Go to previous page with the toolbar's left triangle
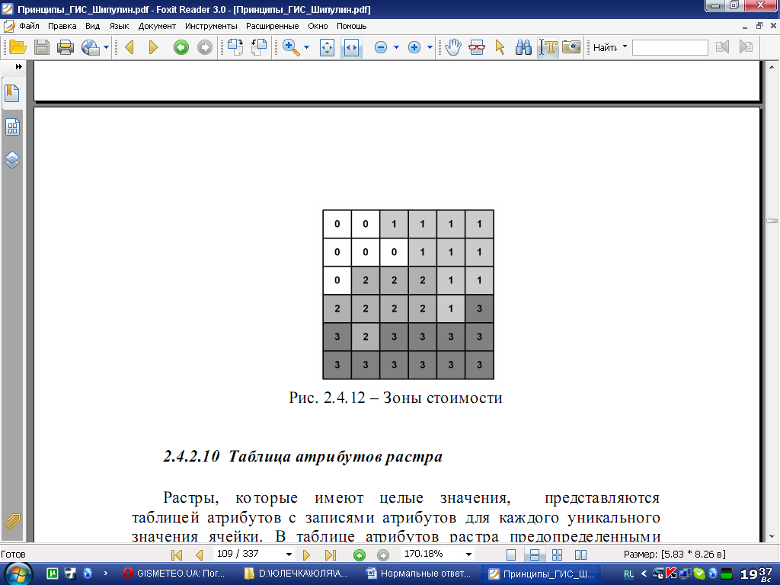The width and height of the screenshot is (780, 585). (129, 47)
